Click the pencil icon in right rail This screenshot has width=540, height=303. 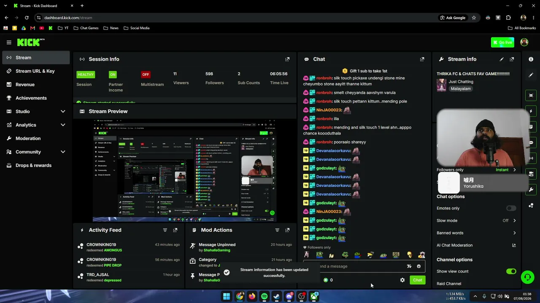[531, 75]
